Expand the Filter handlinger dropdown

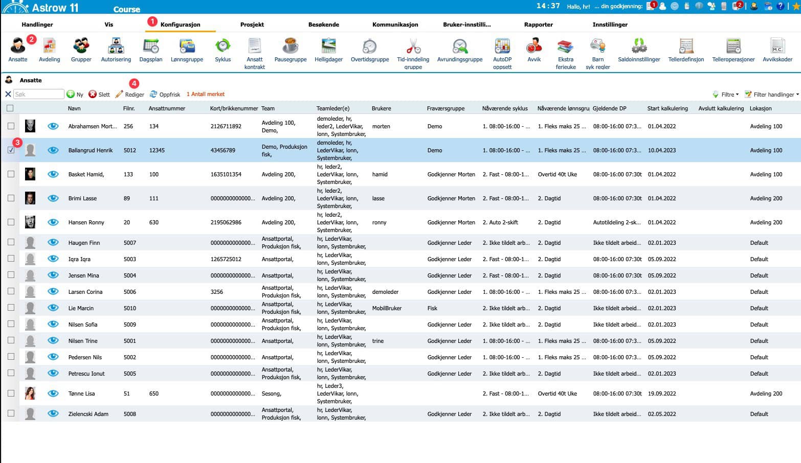tap(772, 94)
